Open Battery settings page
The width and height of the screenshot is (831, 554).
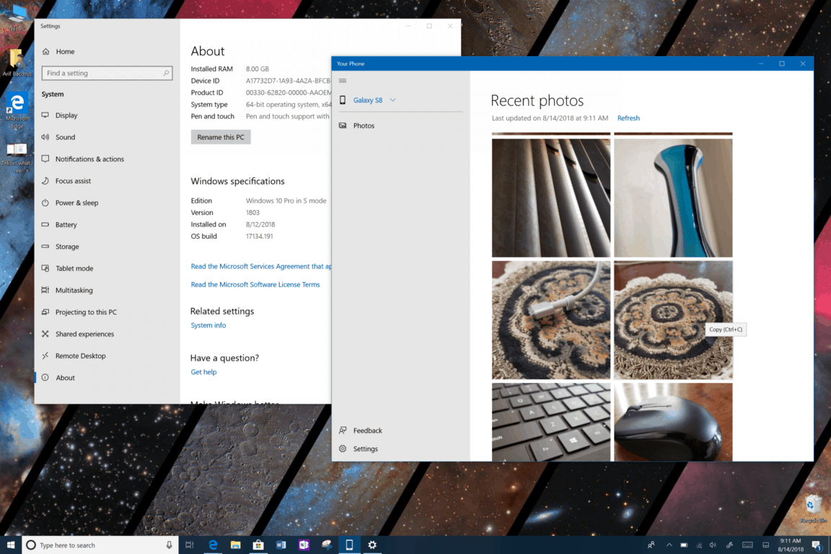tap(66, 225)
